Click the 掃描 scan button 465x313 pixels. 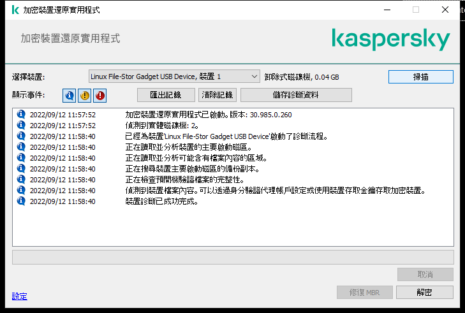421,76
